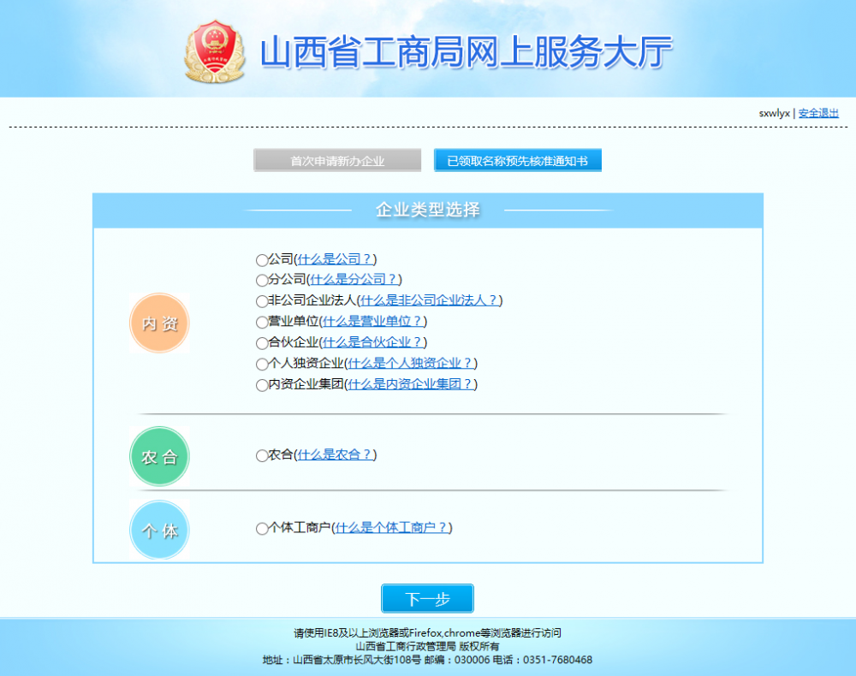Select the 分公司 radio button
The width and height of the screenshot is (856, 676).
coord(260,280)
